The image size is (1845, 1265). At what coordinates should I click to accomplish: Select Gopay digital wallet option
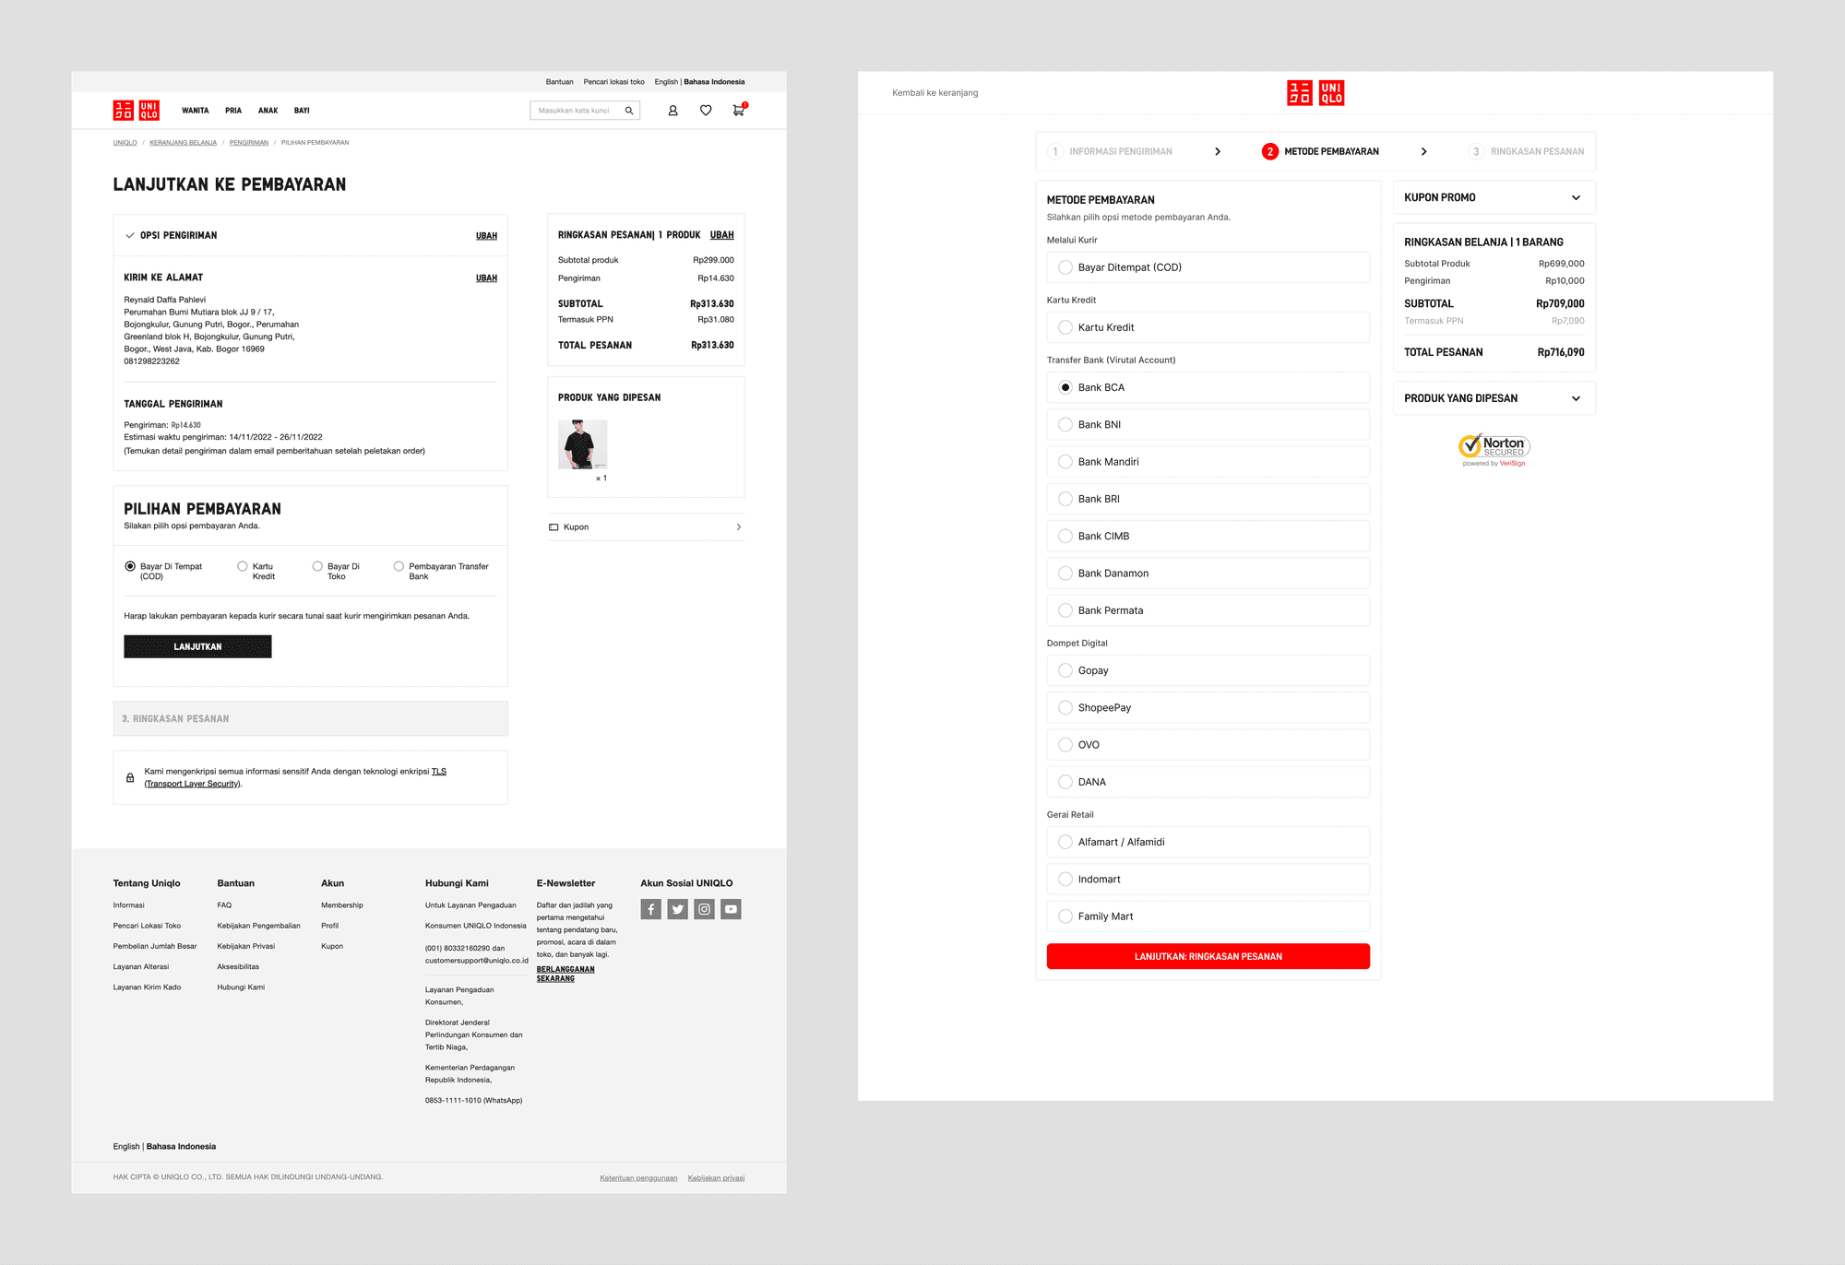point(1065,670)
